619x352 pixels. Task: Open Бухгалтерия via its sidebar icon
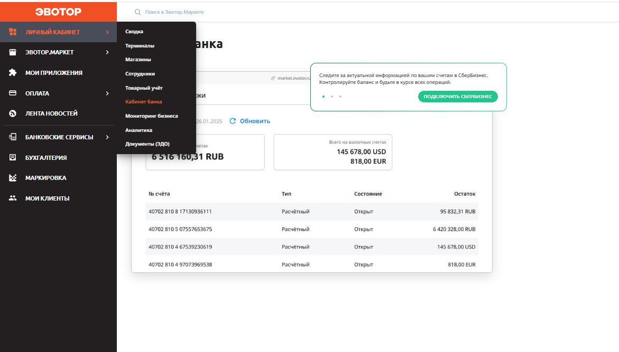[x=13, y=157]
